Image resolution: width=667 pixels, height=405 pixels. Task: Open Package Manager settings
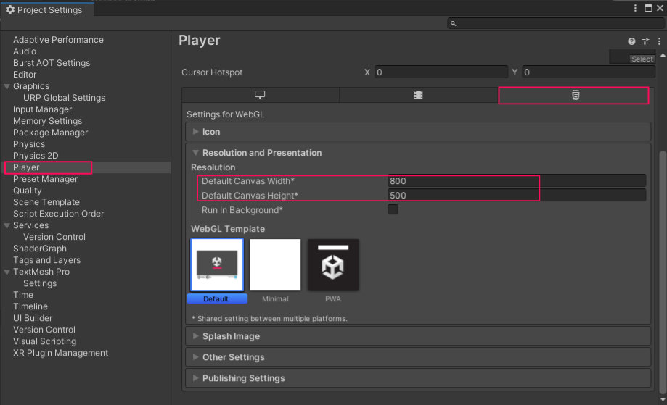coord(51,133)
